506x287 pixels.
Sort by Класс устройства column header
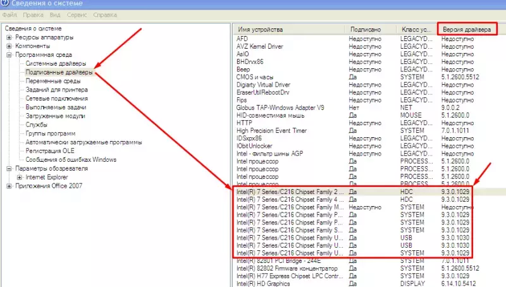(x=417, y=29)
